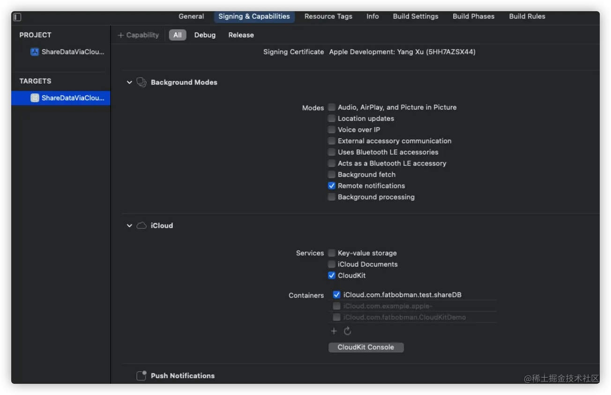Check Acts as a Bluetooth LE accessory
611x395 pixels.
tap(332, 163)
